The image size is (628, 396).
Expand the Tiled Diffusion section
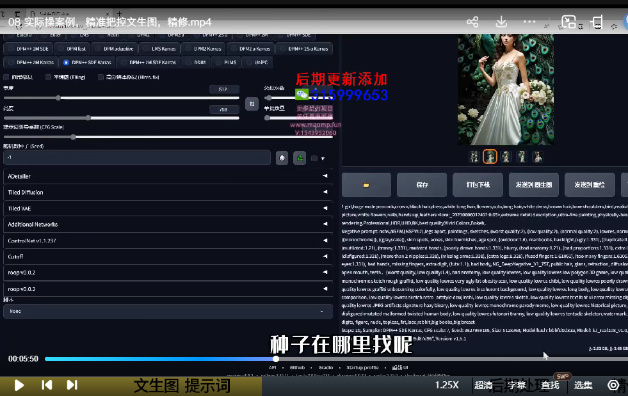pyautogui.click(x=168, y=192)
